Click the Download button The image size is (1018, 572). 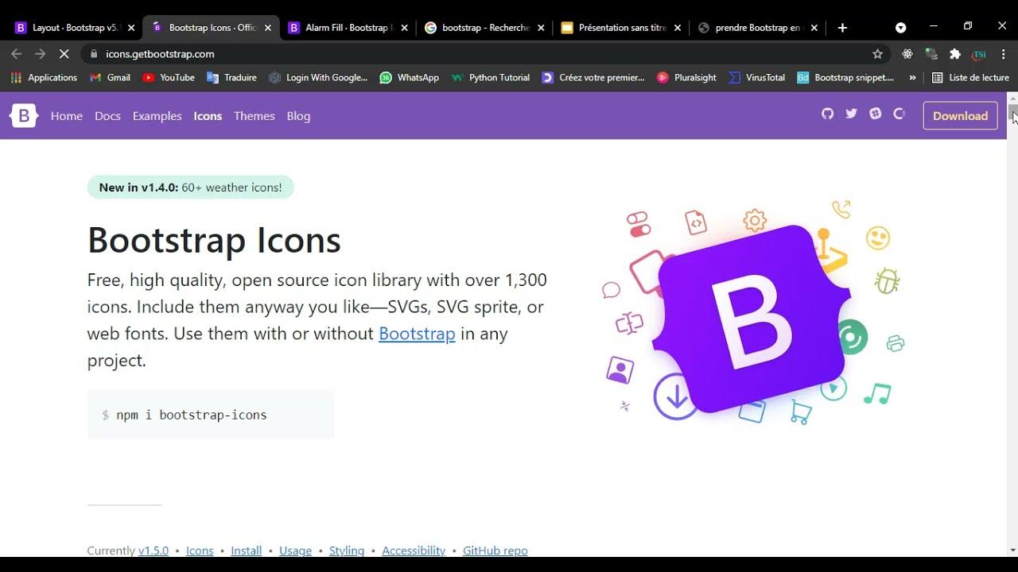point(960,116)
